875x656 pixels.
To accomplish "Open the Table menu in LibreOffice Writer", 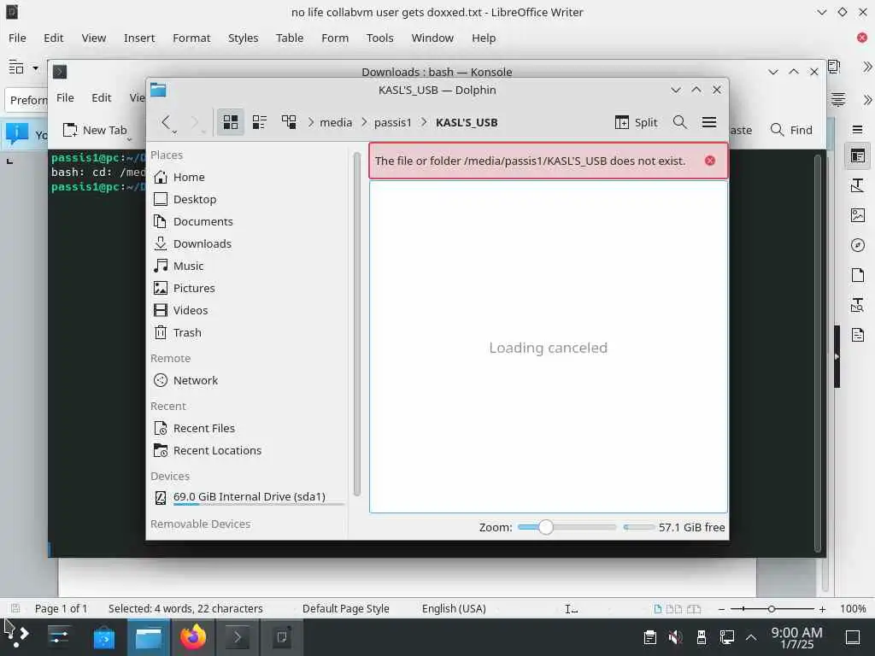I will point(290,38).
